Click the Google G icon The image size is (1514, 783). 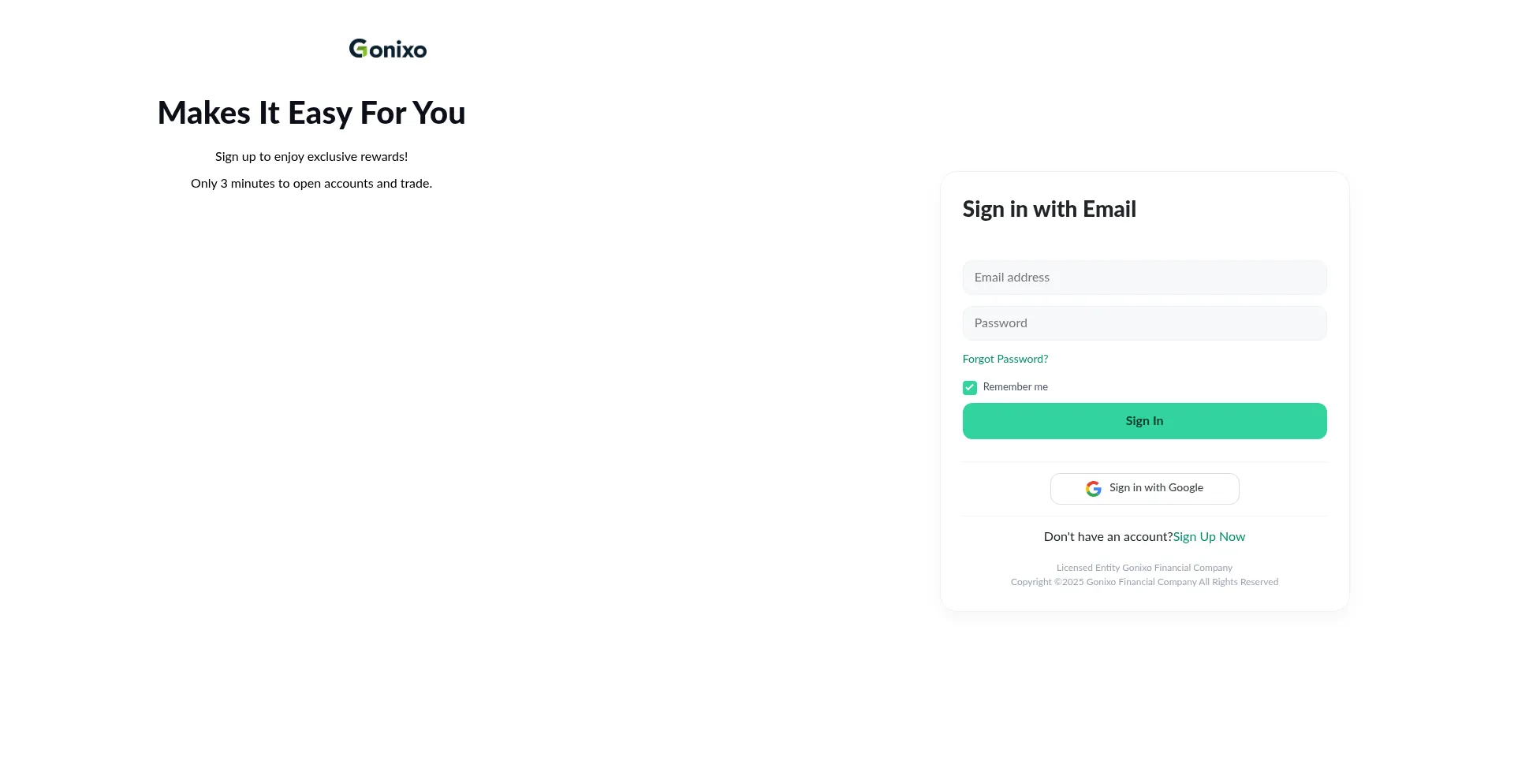tap(1093, 489)
